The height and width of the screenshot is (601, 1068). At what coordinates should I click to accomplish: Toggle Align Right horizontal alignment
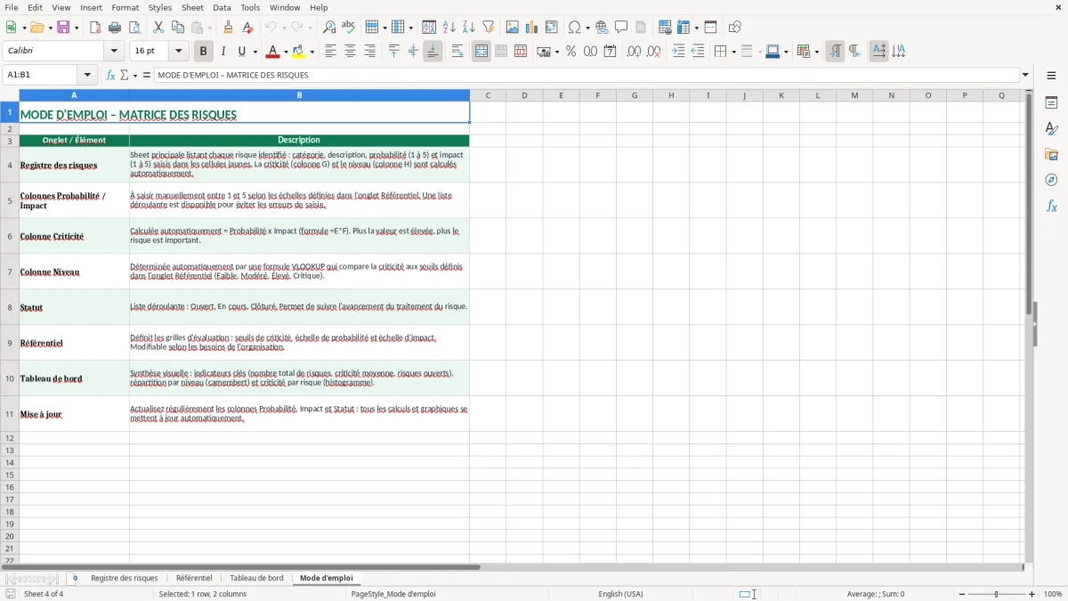point(370,52)
